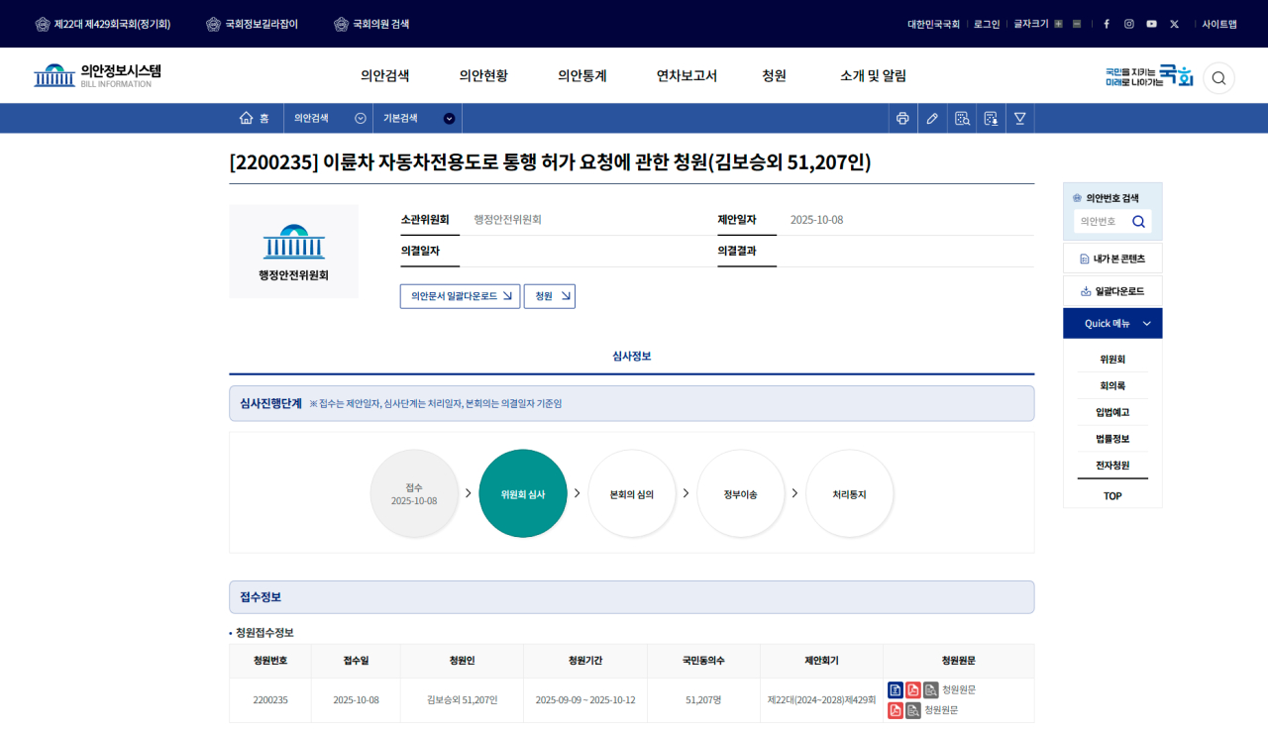The image size is (1268, 734).
Task: Click the pencil edit icon
Action: 931,119
